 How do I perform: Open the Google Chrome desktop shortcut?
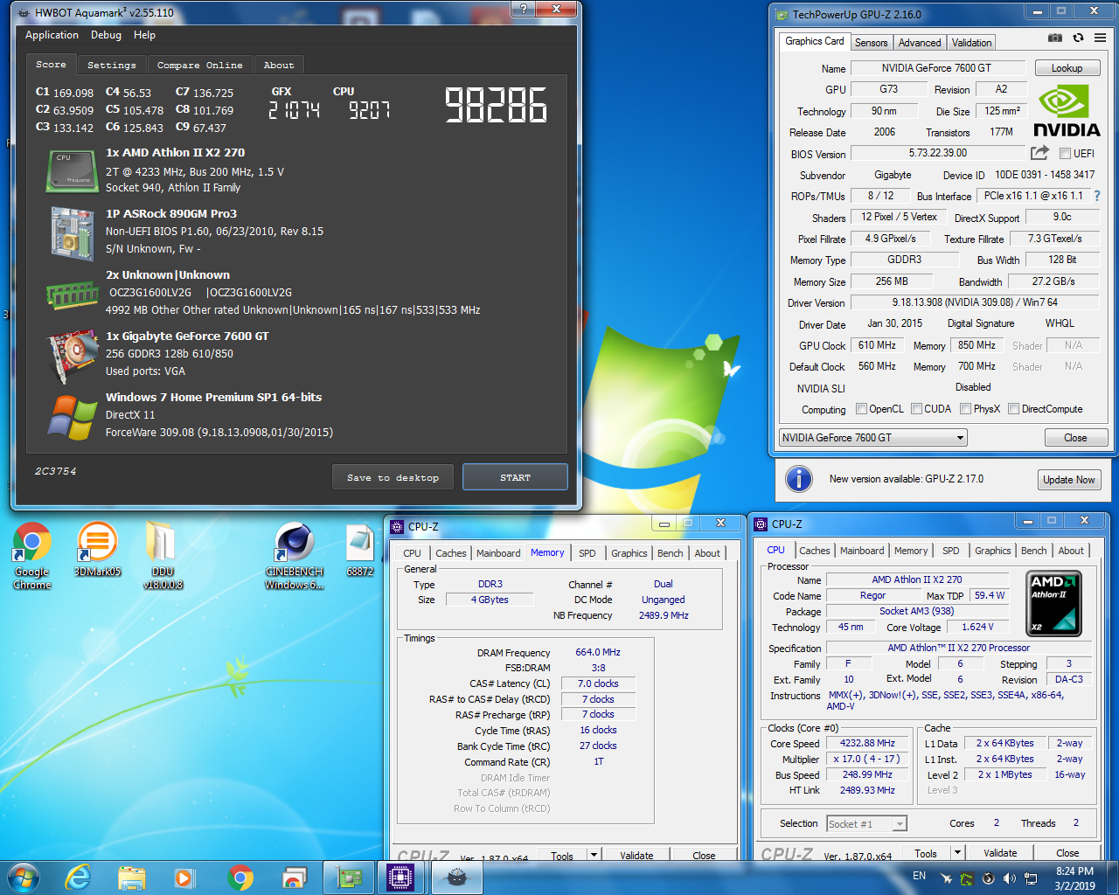tap(32, 556)
